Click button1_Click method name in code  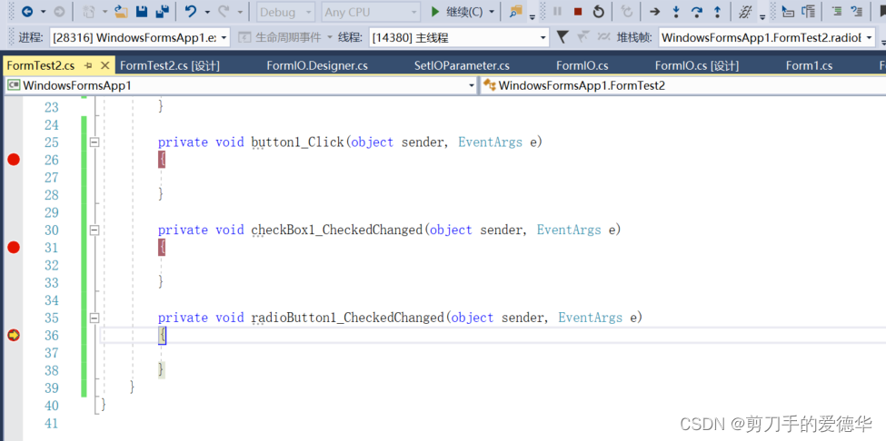[297, 142]
